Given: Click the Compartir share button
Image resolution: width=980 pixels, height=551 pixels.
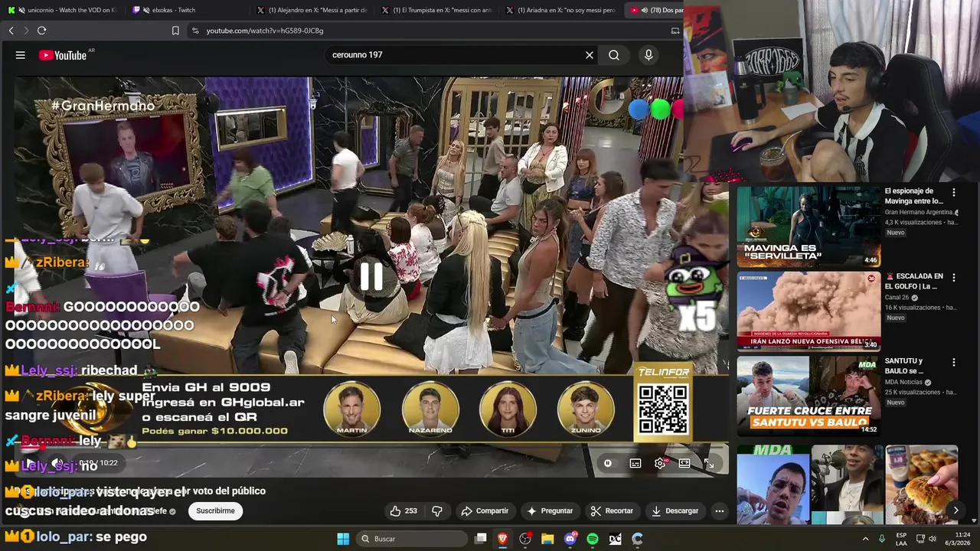Looking at the screenshot, I should [485, 510].
